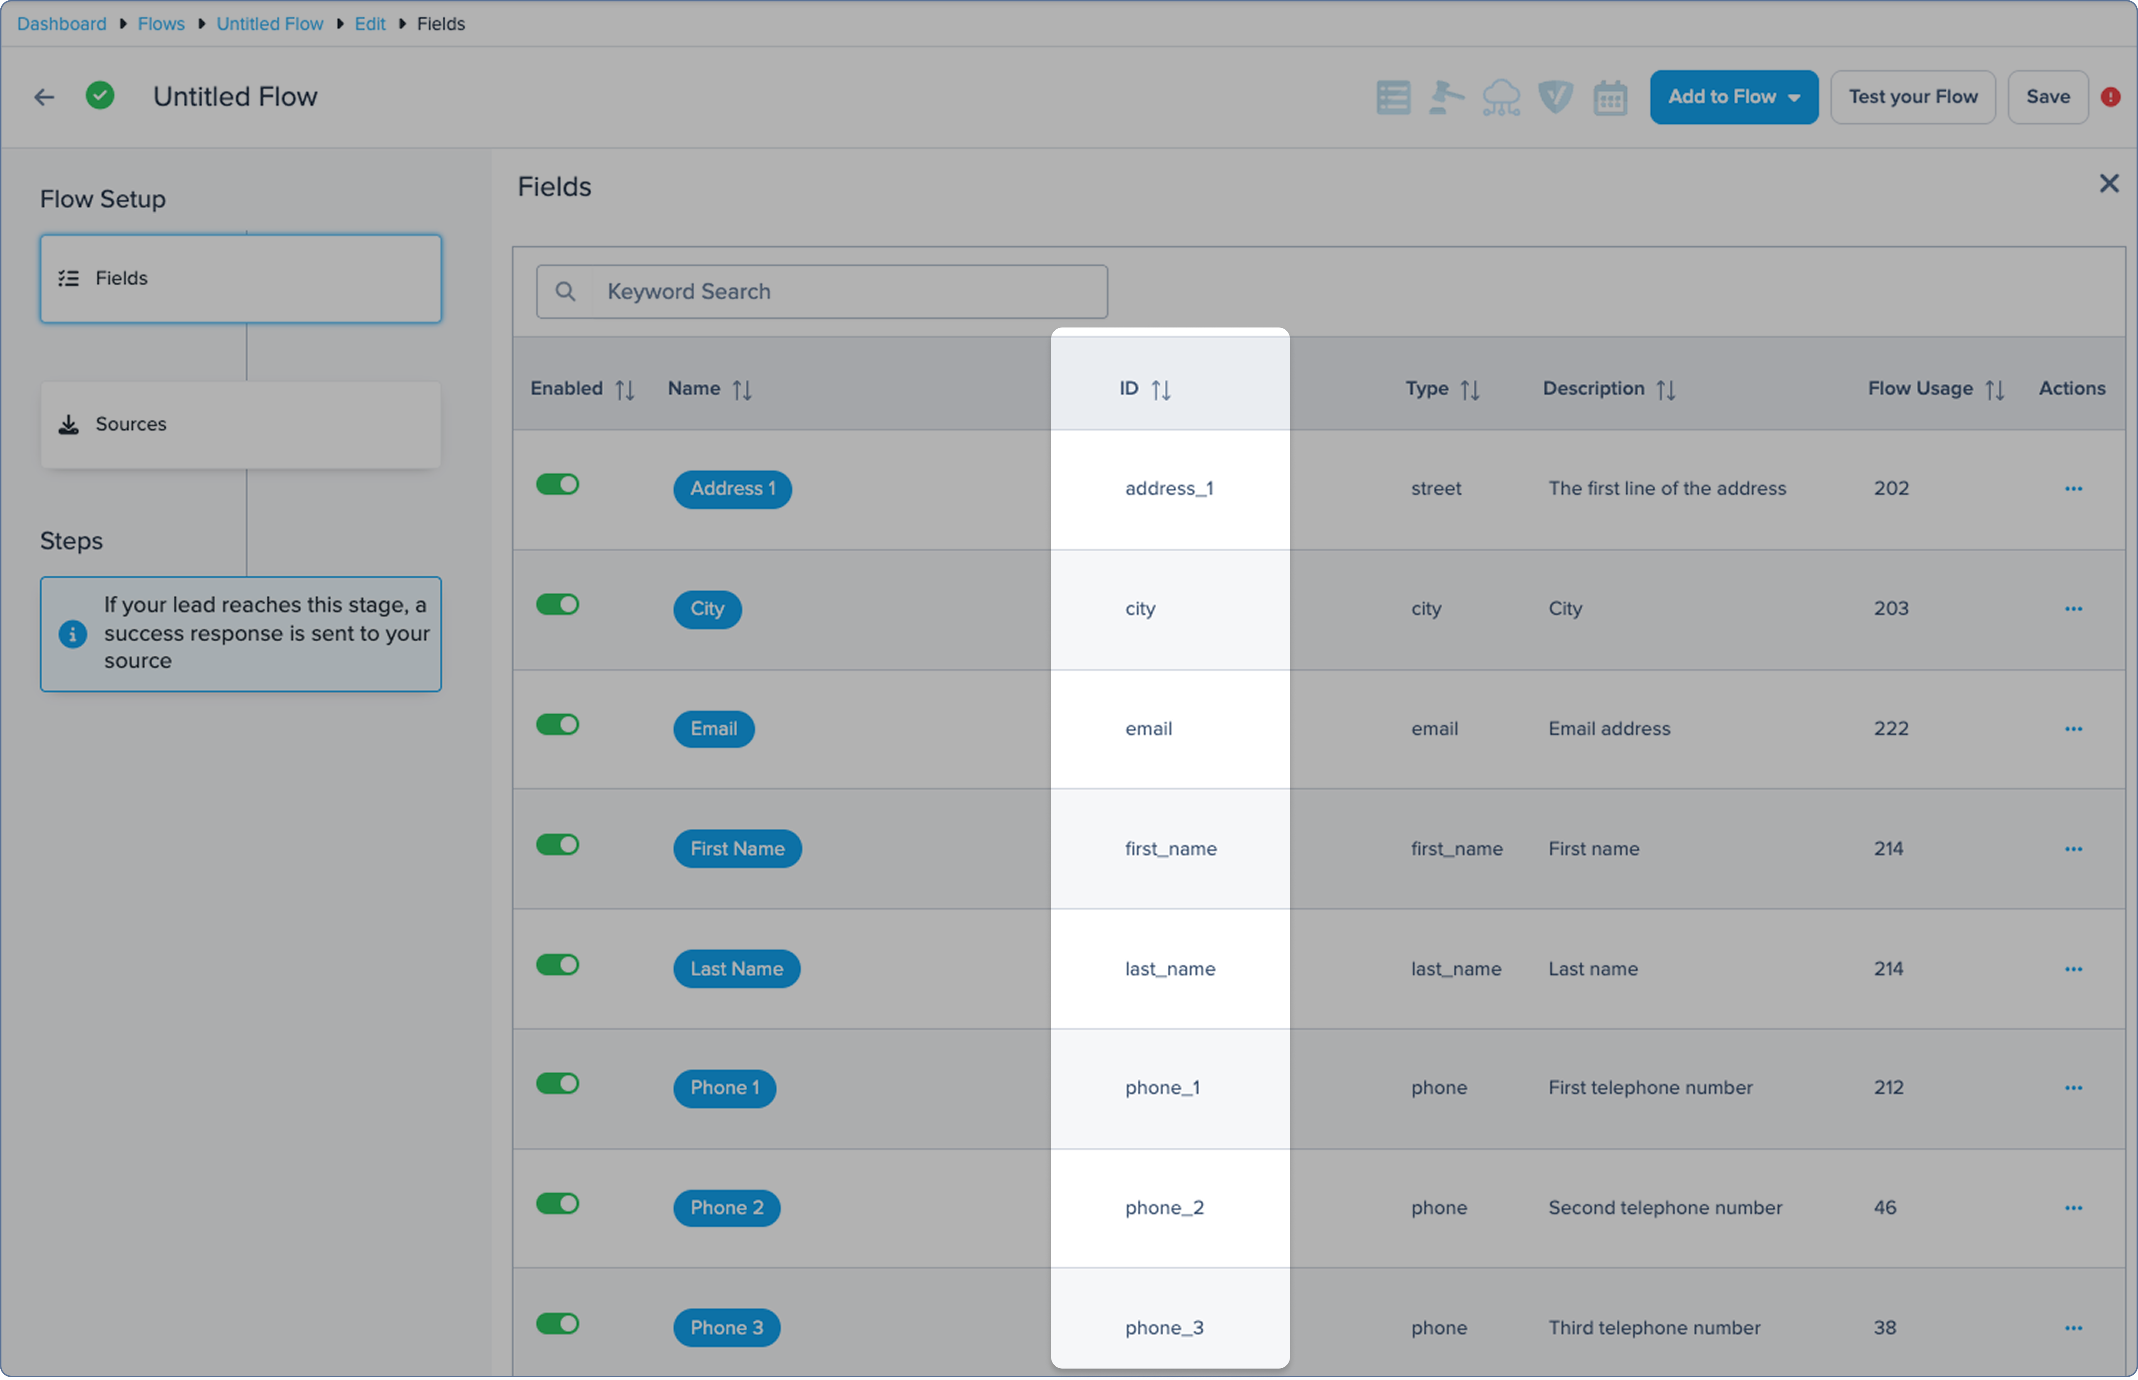
Task: Click the gavel auction icon
Action: (1446, 98)
